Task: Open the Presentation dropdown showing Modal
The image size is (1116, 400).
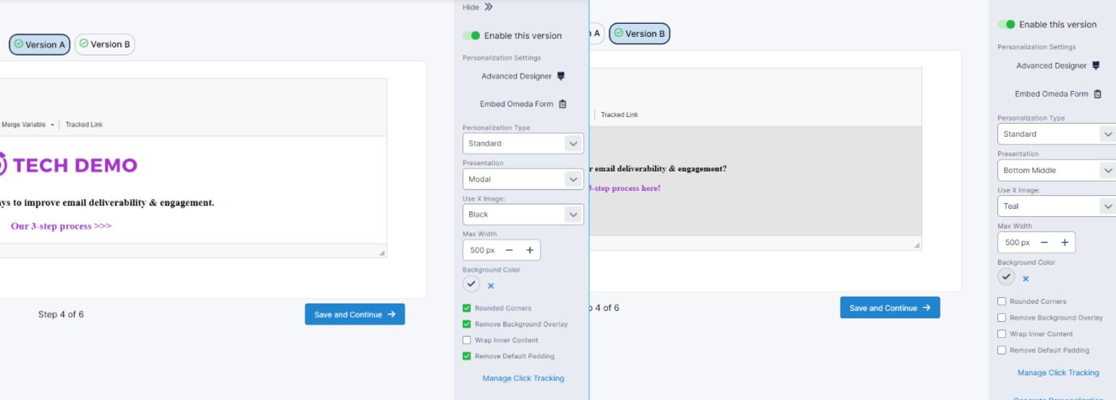Action: (523, 179)
